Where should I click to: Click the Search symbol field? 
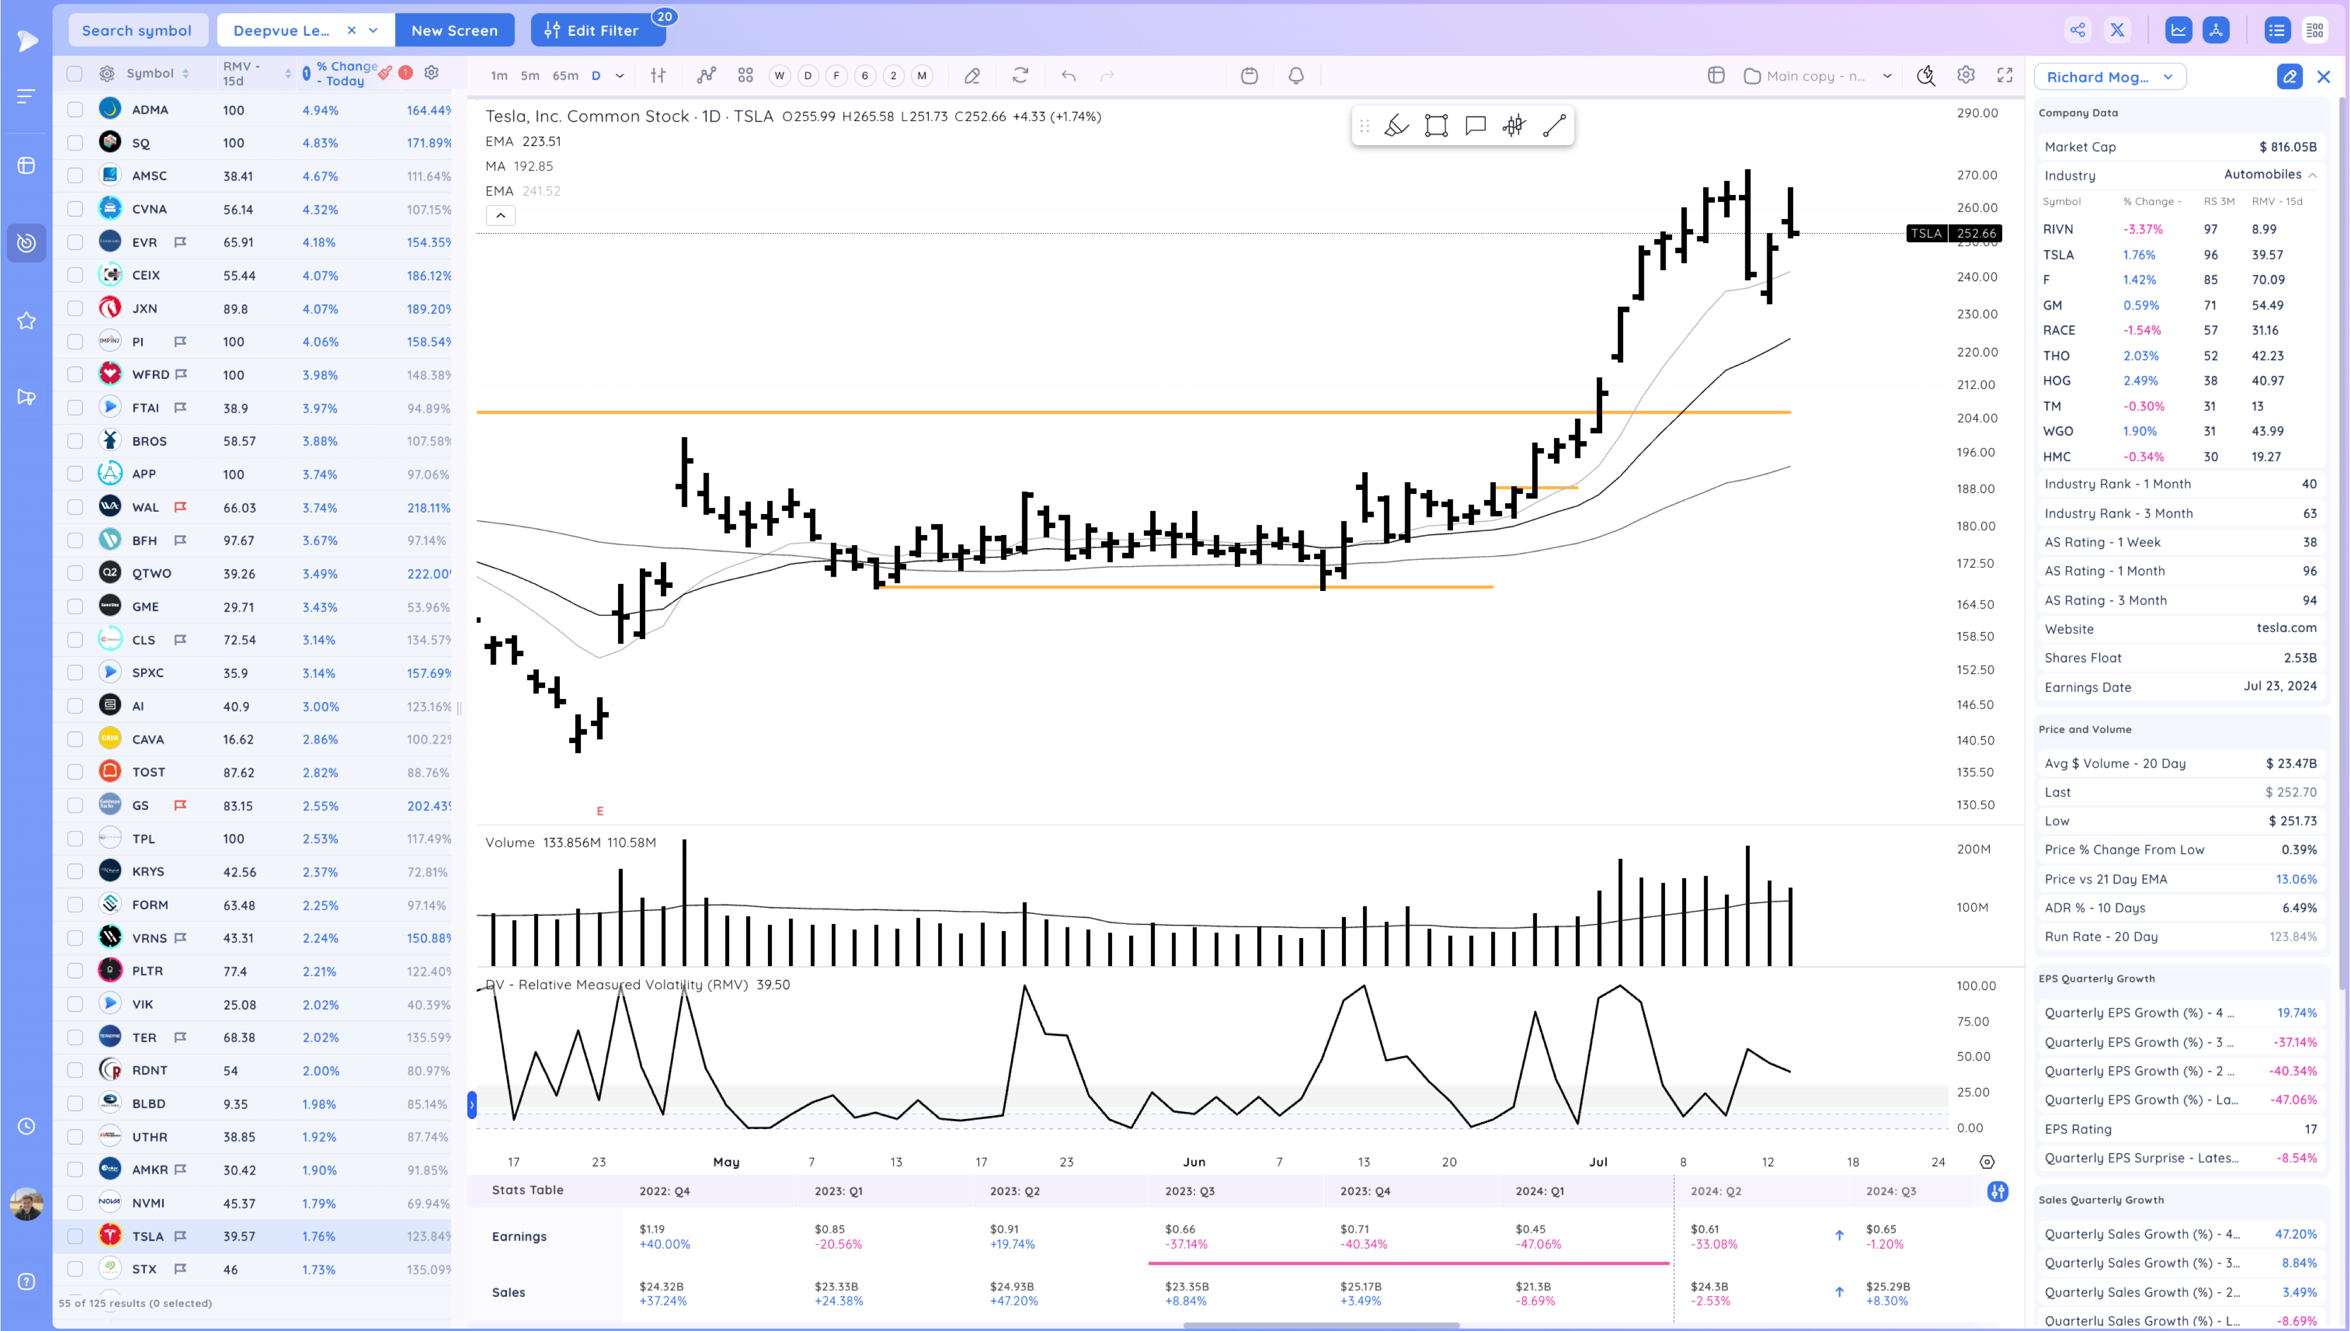[137, 30]
